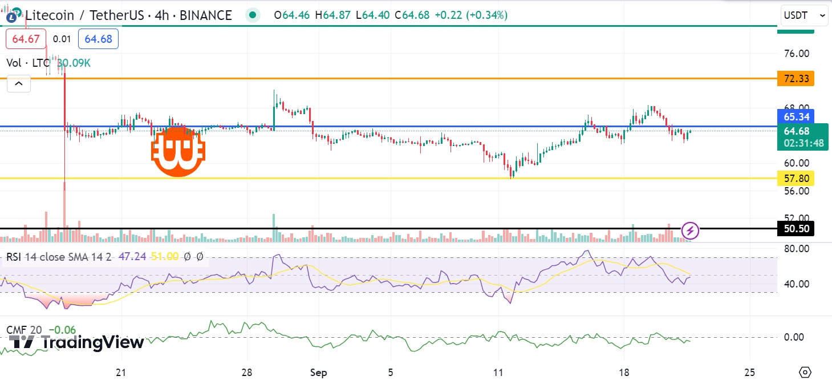The height and width of the screenshot is (384, 832).
Task: Click the volume value 30.09K
Action: pyautogui.click(x=74, y=63)
